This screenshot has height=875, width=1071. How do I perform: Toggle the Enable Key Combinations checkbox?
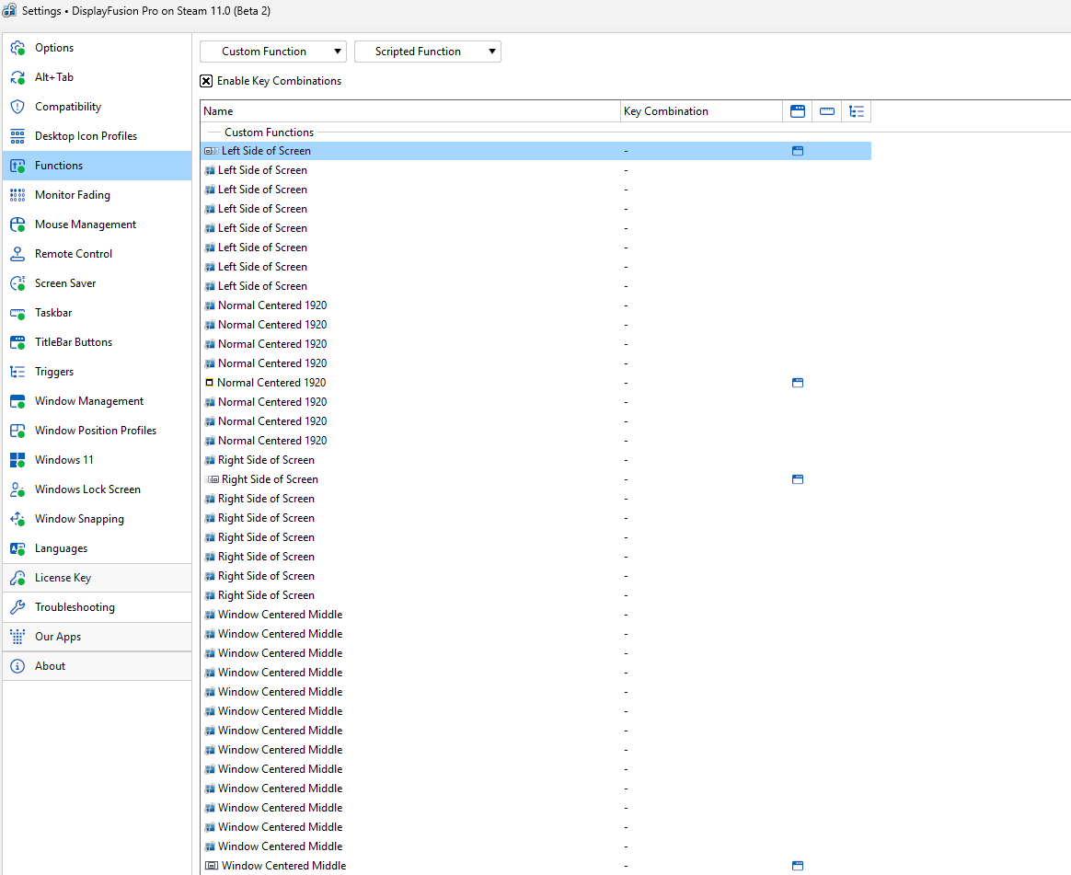(x=206, y=81)
